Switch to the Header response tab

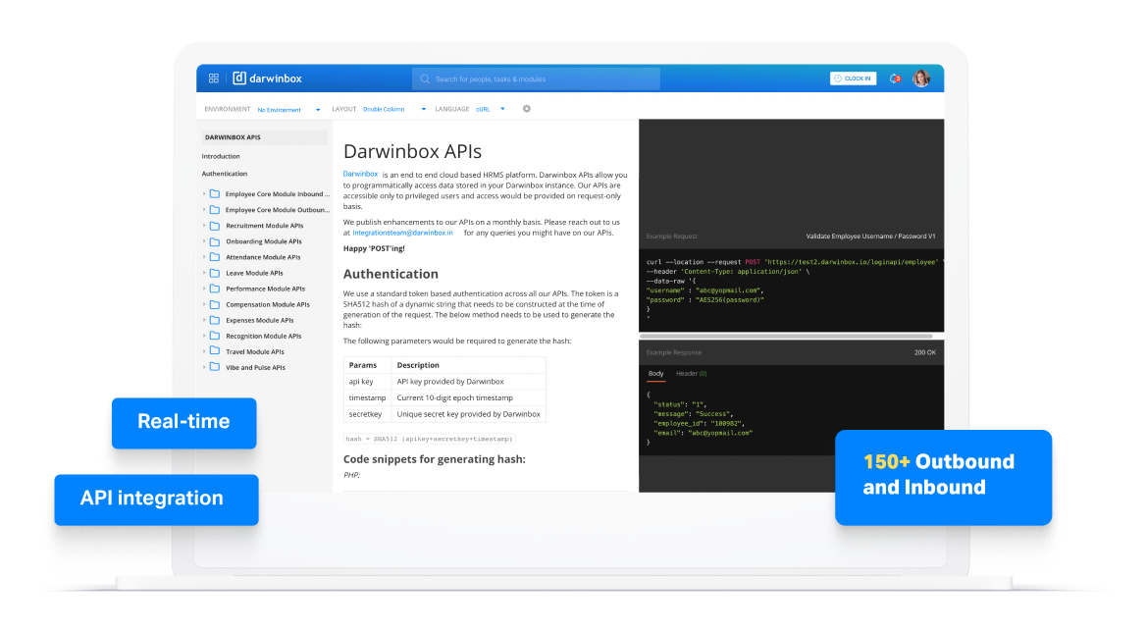click(691, 374)
